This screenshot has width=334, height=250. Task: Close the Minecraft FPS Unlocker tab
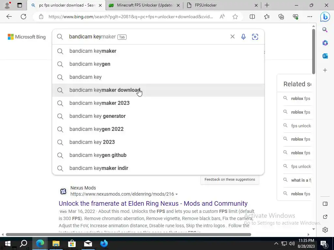(178, 5)
